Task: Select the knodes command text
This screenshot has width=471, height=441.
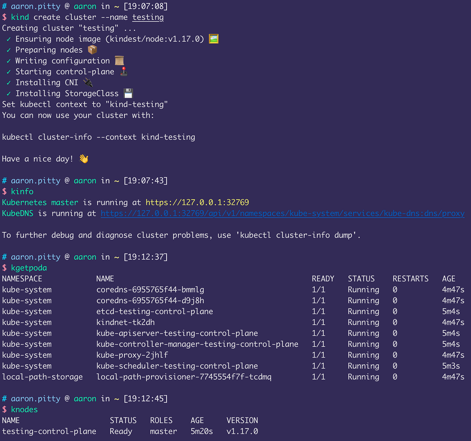Action: (x=24, y=409)
